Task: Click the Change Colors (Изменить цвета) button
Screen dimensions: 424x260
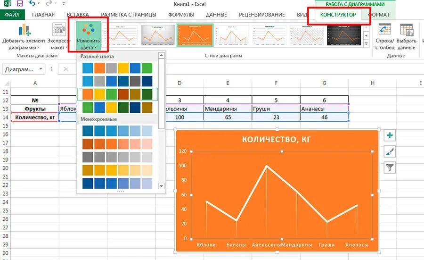Action: (89, 36)
